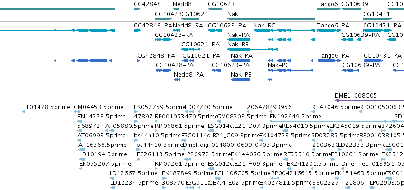Screen dimensions: 404x190
Task: Select EST 308770
Action: 164,188
